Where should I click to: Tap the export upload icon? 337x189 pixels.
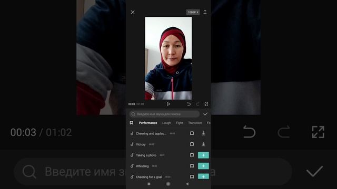pyautogui.click(x=205, y=12)
